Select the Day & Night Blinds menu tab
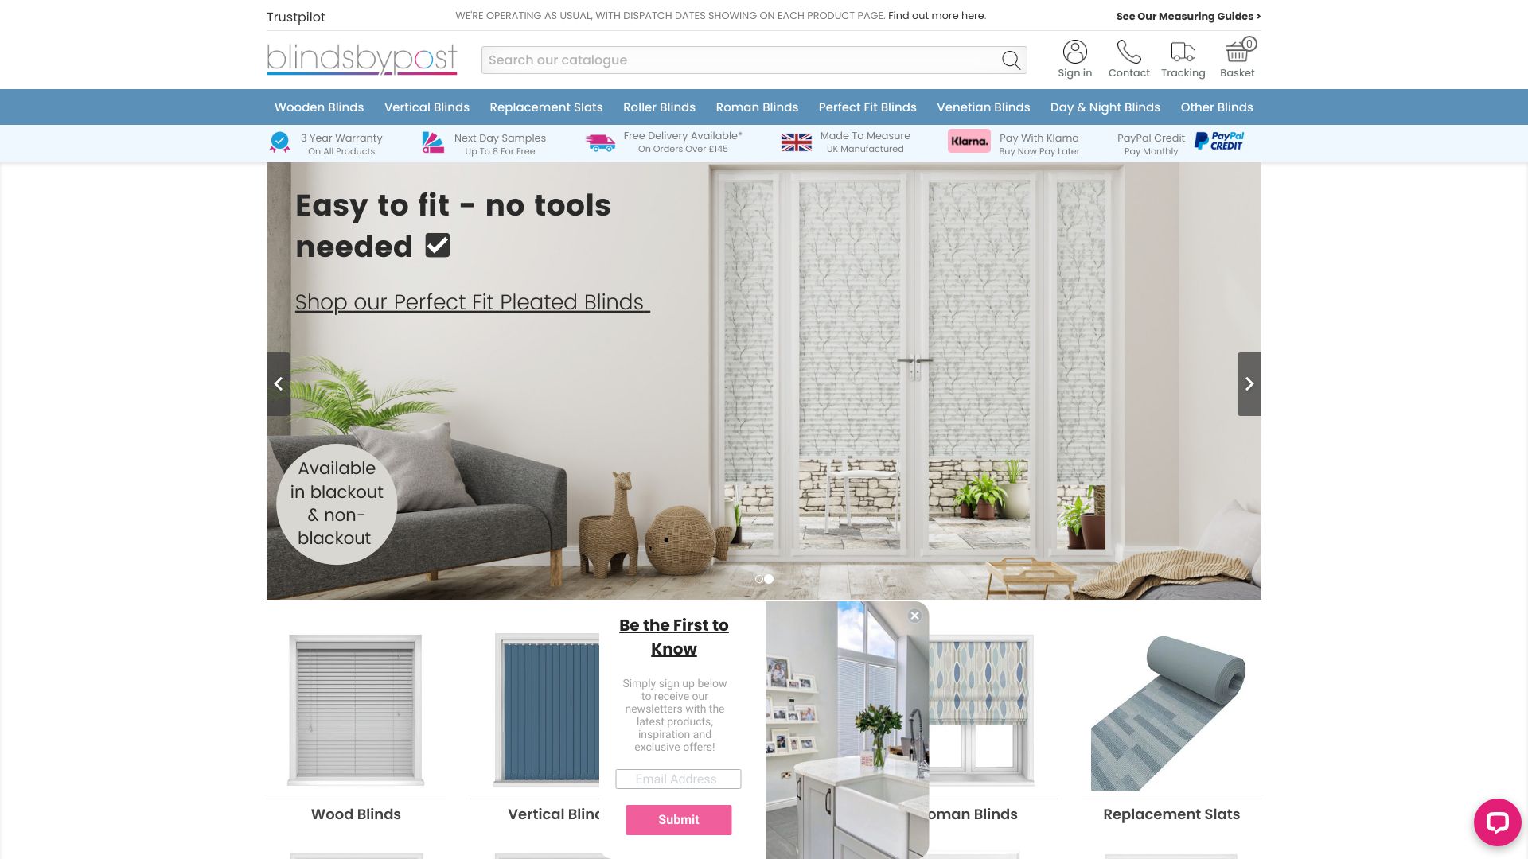 1105,107
